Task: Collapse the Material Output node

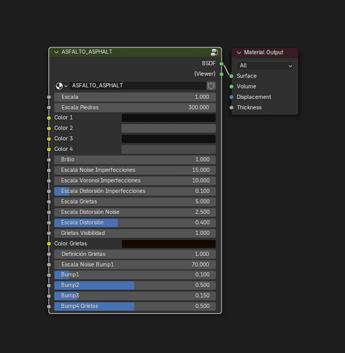Action: tap(239, 53)
